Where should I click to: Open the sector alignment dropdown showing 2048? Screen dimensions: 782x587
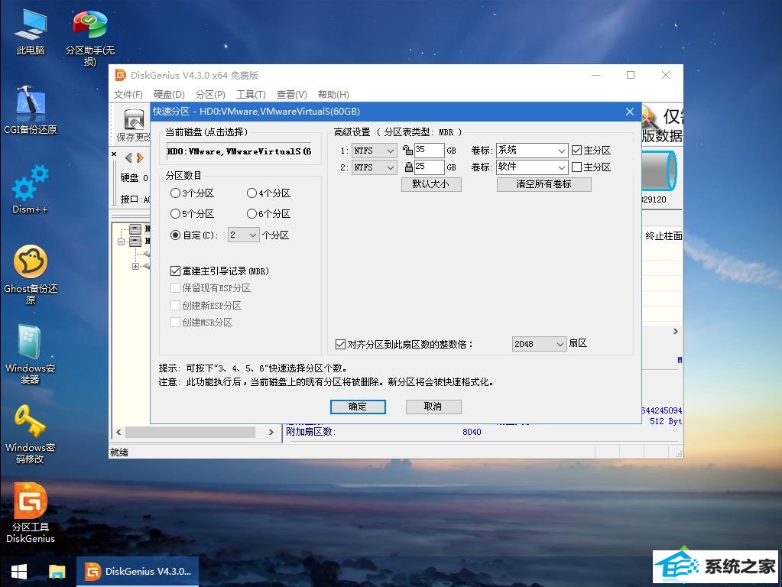pyautogui.click(x=539, y=344)
